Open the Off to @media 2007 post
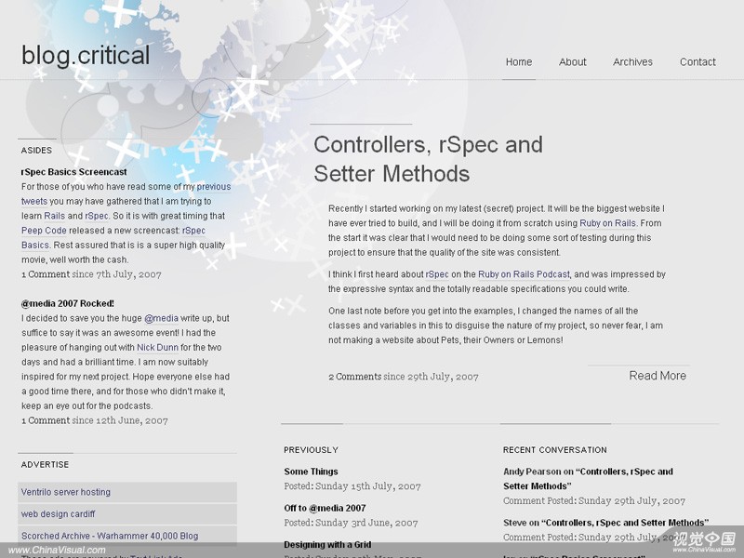Viewport: 744px width, 558px height. pos(325,508)
